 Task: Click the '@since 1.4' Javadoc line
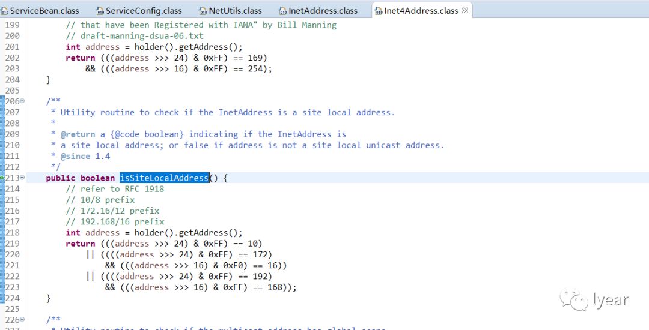click(x=85, y=156)
